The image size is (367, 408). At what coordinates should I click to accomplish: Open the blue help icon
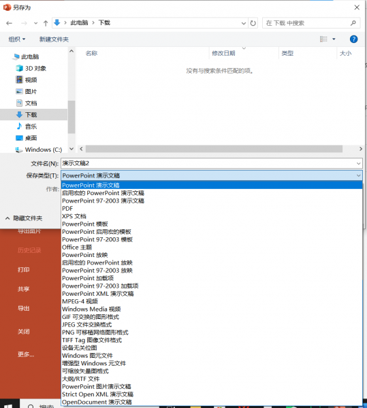353,39
